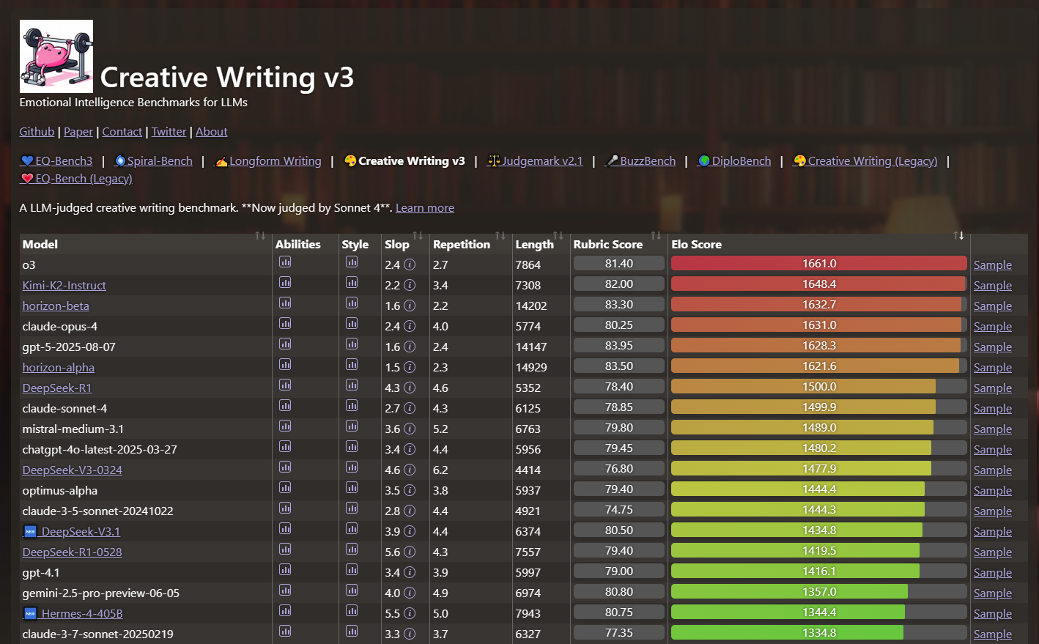Image resolution: width=1039 pixels, height=644 pixels.
Task: Select the current Creative Writing v3 tab
Action: click(404, 161)
